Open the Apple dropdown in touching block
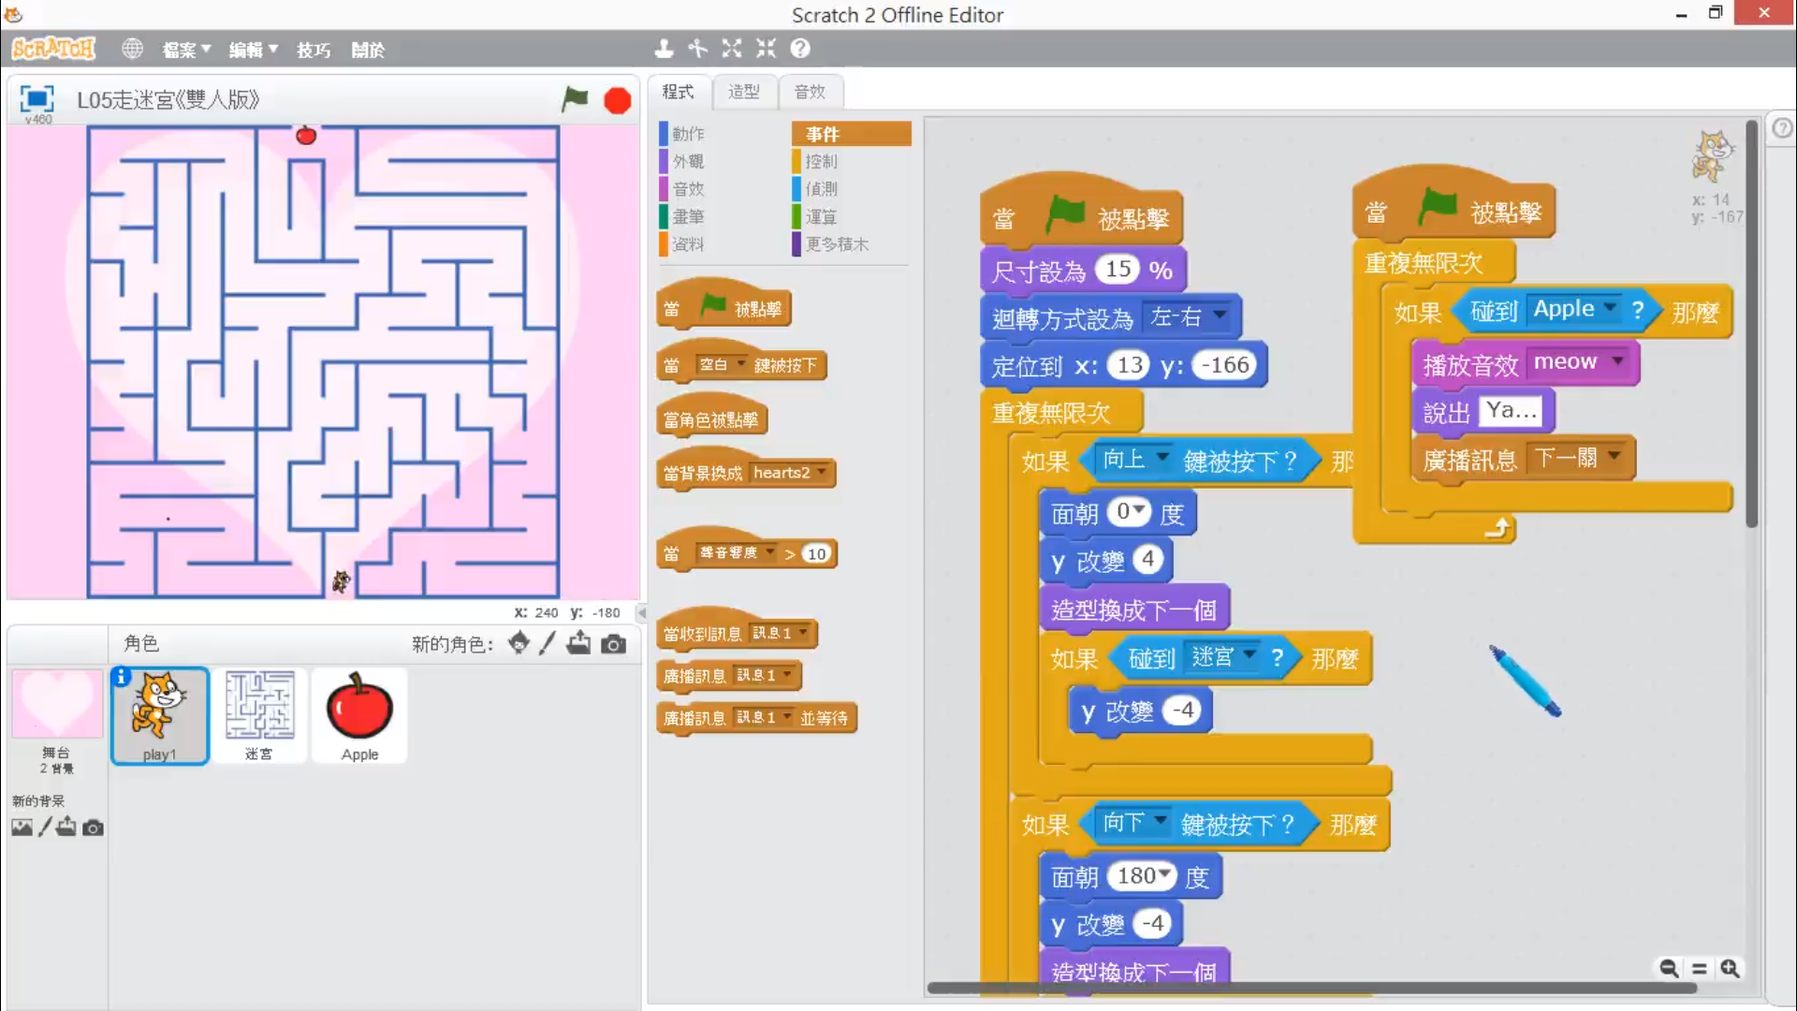The width and height of the screenshot is (1797, 1011). (x=1610, y=308)
